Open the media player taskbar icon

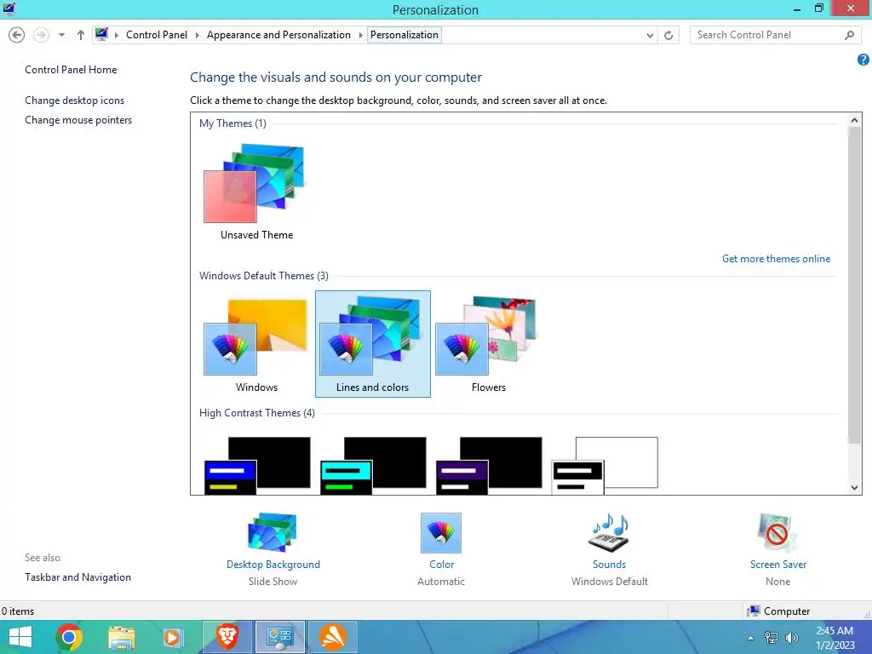(x=172, y=637)
